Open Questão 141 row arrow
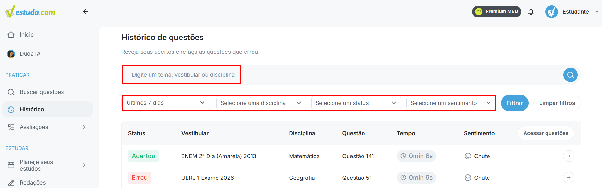 pos(569,156)
